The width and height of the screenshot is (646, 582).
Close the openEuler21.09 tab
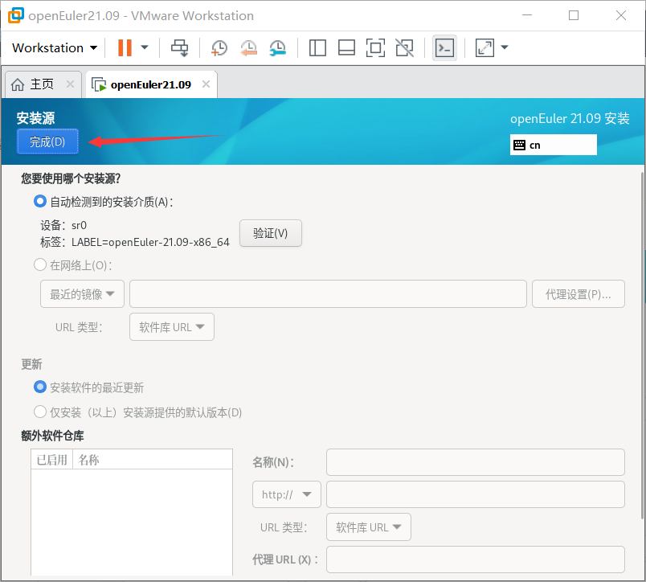[x=206, y=84]
